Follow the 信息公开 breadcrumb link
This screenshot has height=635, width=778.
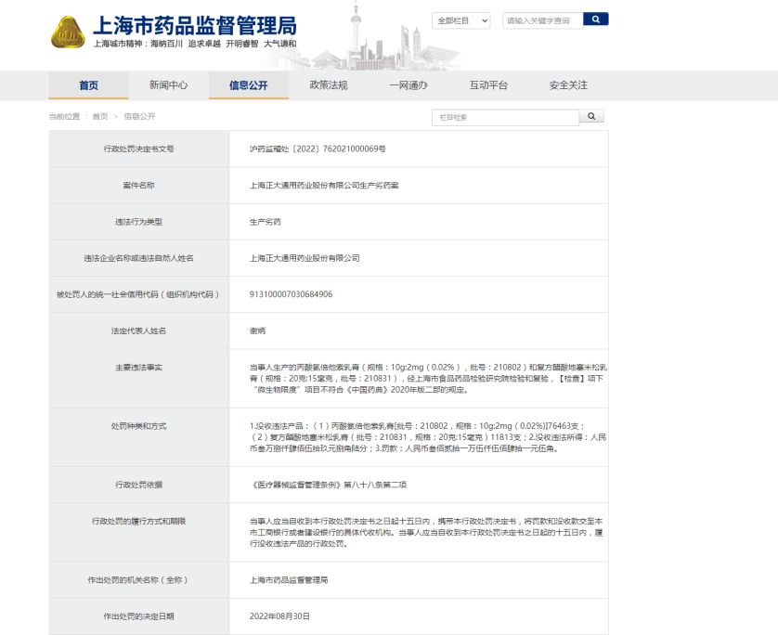139,117
